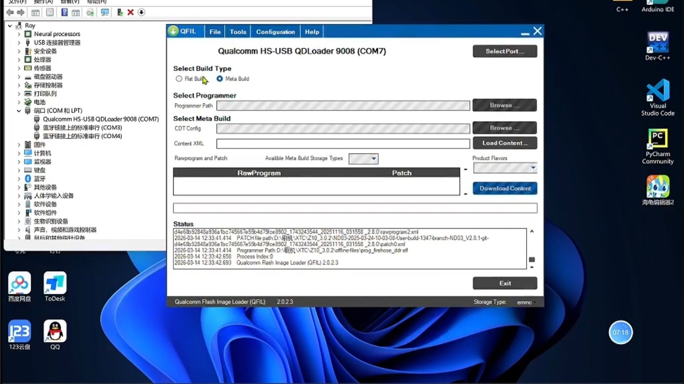Launch PyCharm Community from the desktop

(658, 146)
